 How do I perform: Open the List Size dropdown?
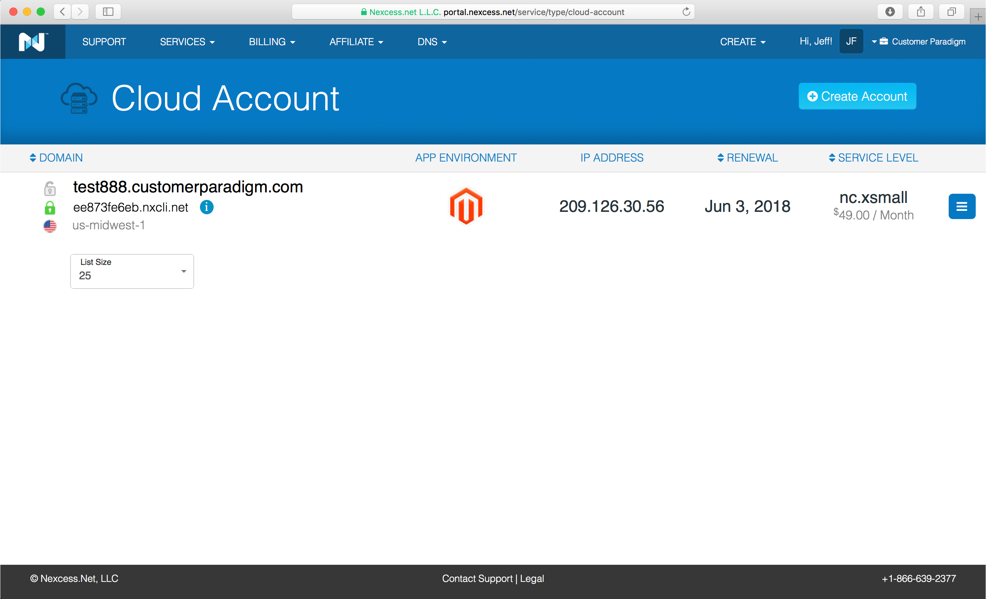coord(132,271)
